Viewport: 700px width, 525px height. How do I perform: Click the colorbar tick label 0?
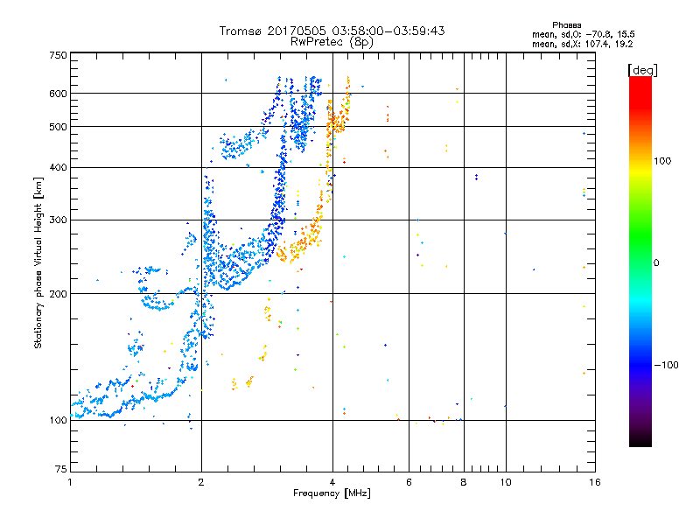(x=656, y=263)
